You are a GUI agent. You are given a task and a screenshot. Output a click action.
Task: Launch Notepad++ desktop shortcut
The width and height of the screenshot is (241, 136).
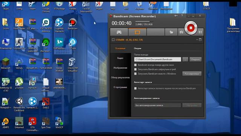6,103
